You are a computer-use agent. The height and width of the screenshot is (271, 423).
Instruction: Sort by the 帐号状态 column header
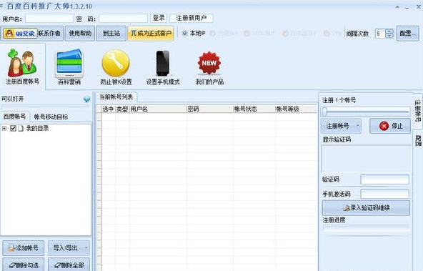(254, 109)
